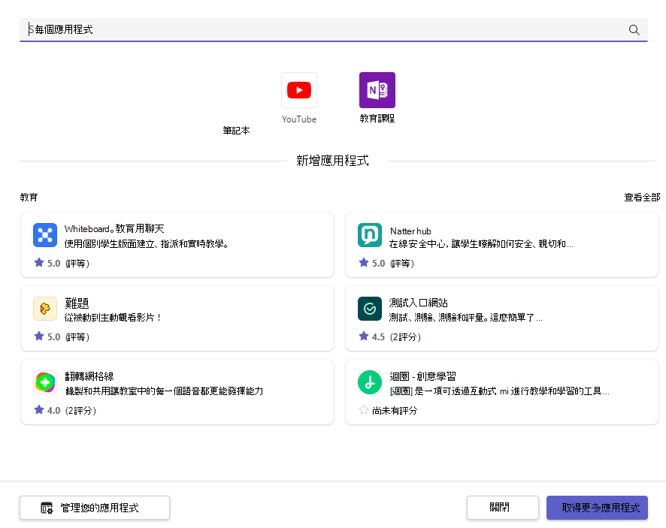Click the manage apps gear icon
The height and width of the screenshot is (528, 666).
click(x=47, y=508)
